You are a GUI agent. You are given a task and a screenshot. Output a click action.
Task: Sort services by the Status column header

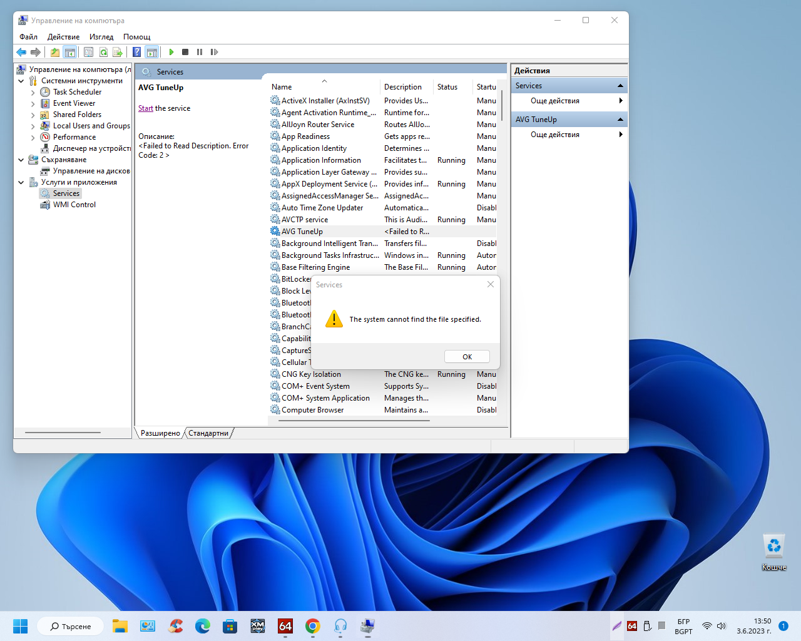(453, 87)
